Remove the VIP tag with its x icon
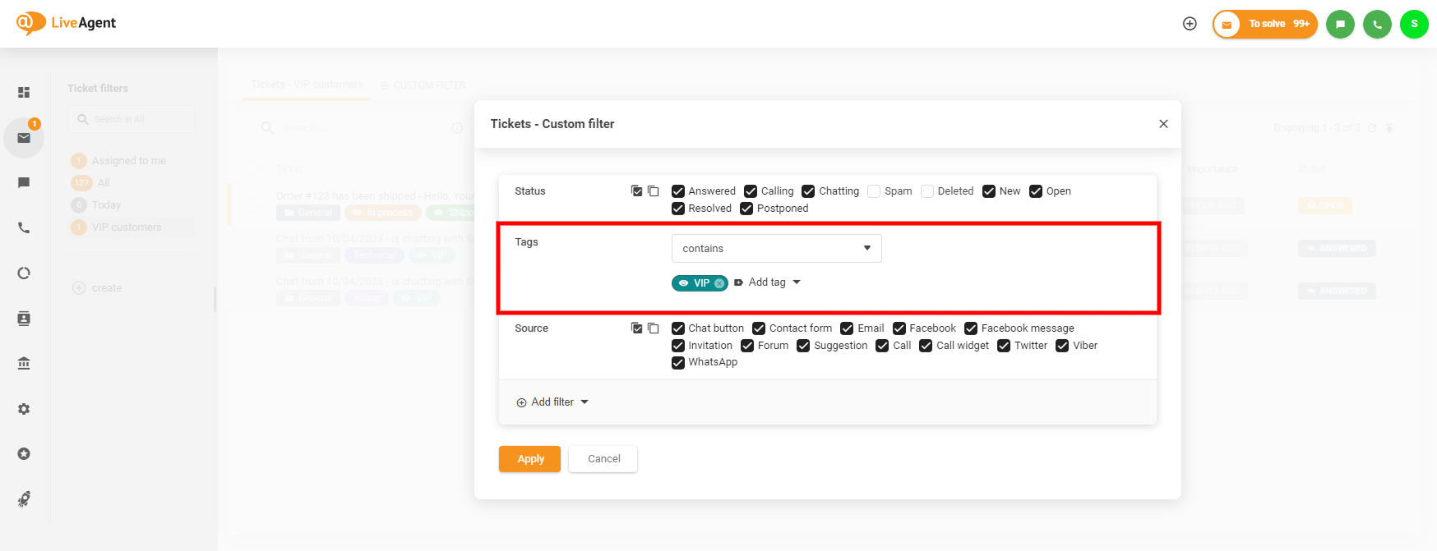Screen dimensions: 1437x551 (719, 283)
